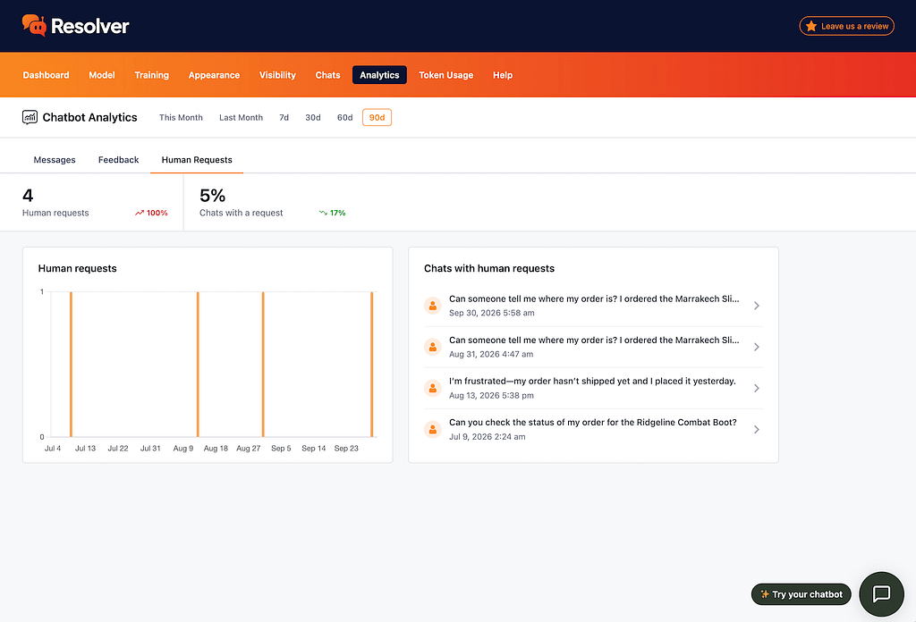Screen dimensions: 916x622
Task: Click the star icon in Leave us a review
Action: (810, 26)
